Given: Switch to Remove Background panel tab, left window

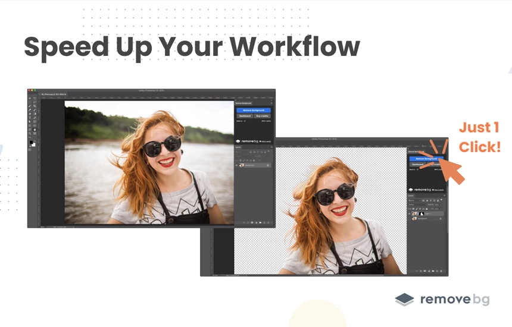Looking at the screenshot, I should [x=243, y=103].
